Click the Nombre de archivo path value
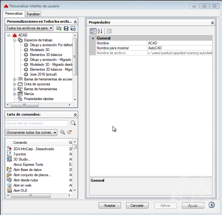Image resolution: width=222 pixels, height=215 pixels. click(x=180, y=53)
